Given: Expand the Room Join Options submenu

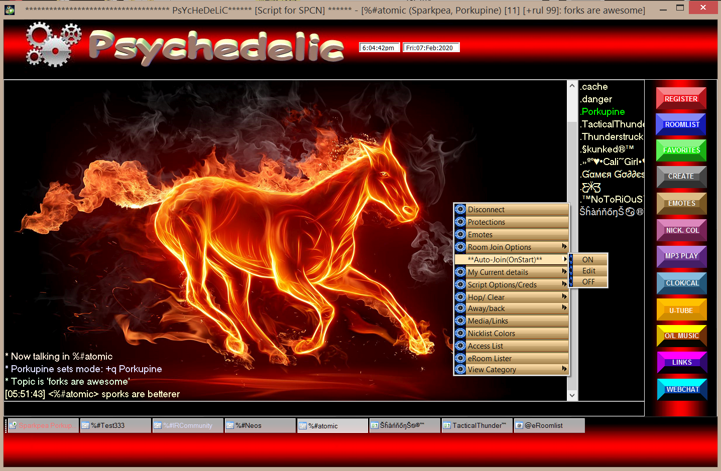Looking at the screenshot, I should pos(564,247).
